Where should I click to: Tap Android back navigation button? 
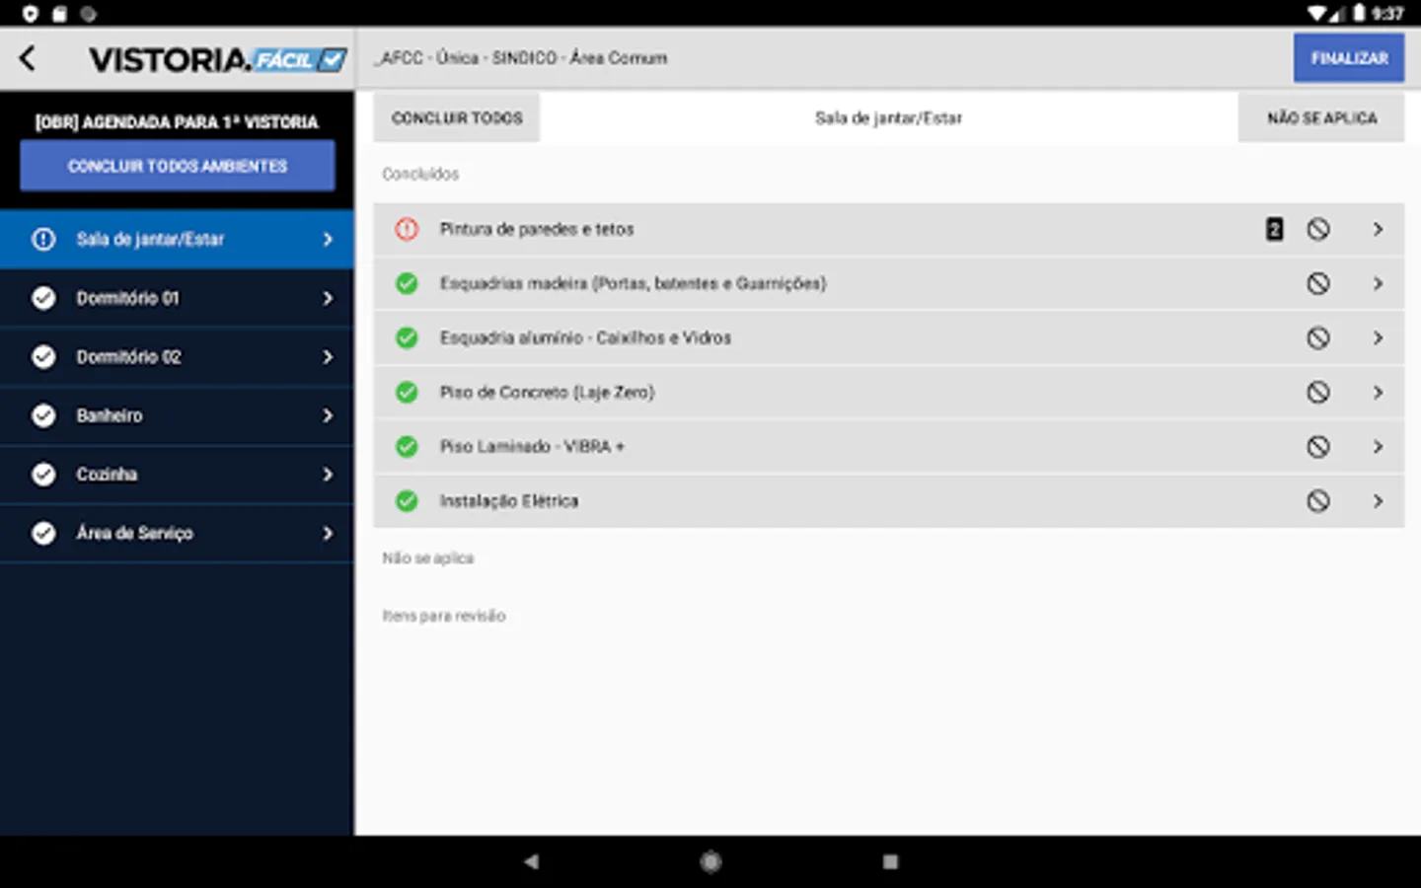(531, 861)
